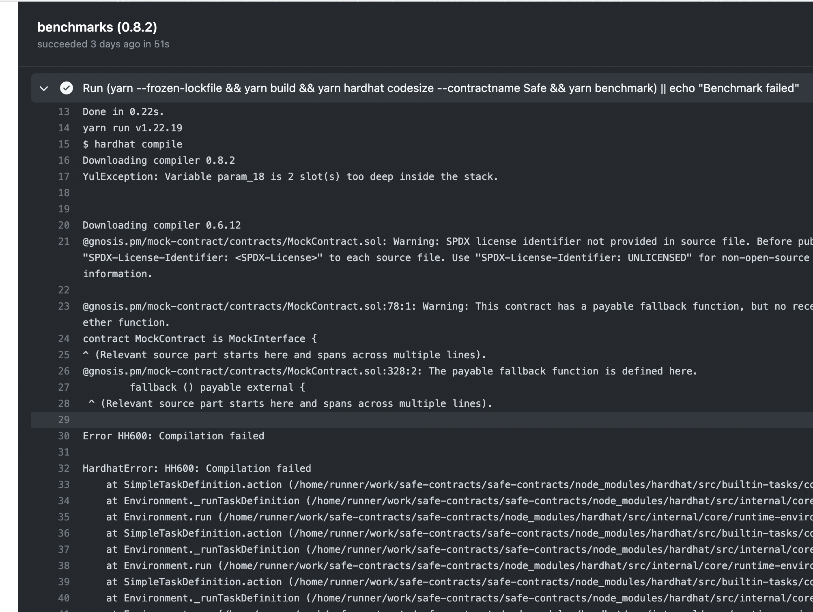Viewport: 813px width, 612px height.
Task: Select the highlighted line 29
Action: pos(63,420)
